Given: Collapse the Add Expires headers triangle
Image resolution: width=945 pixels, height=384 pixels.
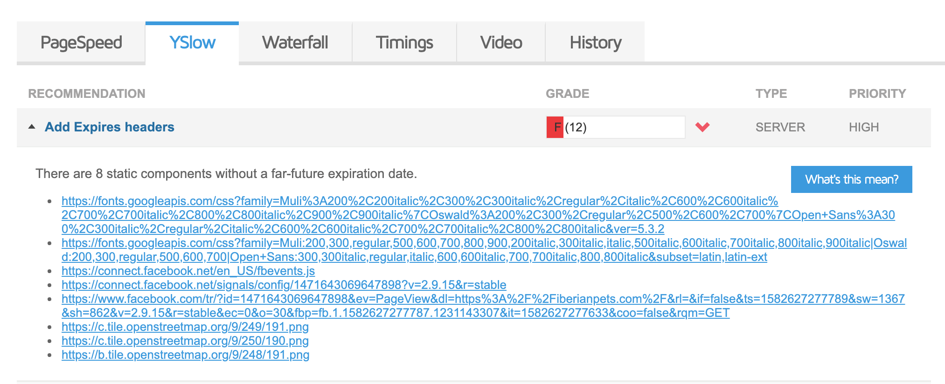Looking at the screenshot, I should [x=32, y=127].
